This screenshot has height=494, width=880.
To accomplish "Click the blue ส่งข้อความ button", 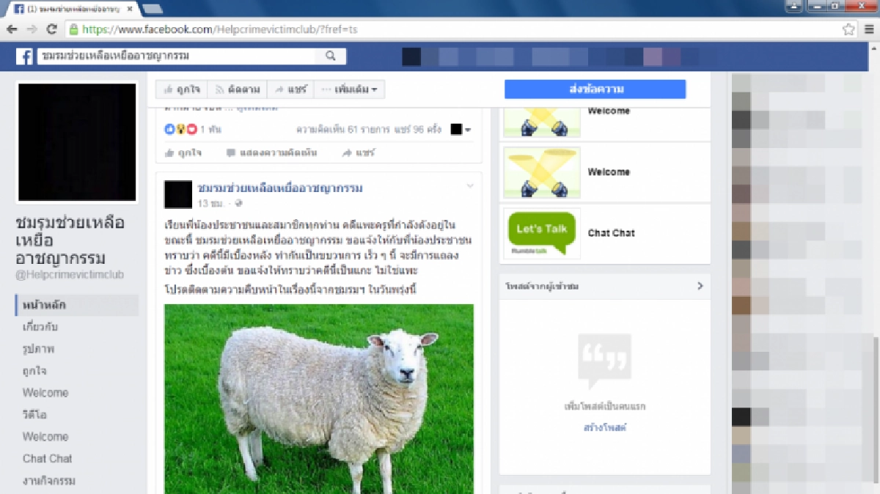I will (x=595, y=89).
